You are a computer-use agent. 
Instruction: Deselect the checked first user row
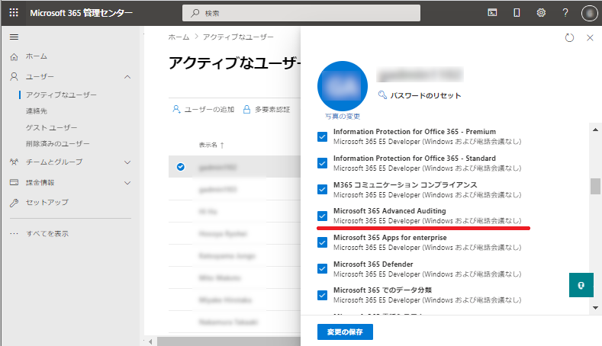tap(180, 167)
